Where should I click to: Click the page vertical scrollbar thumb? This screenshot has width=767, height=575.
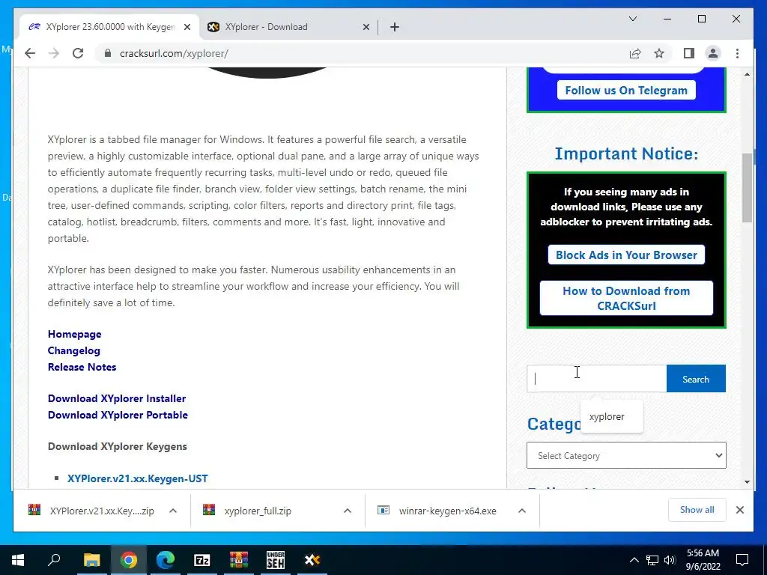point(747,188)
